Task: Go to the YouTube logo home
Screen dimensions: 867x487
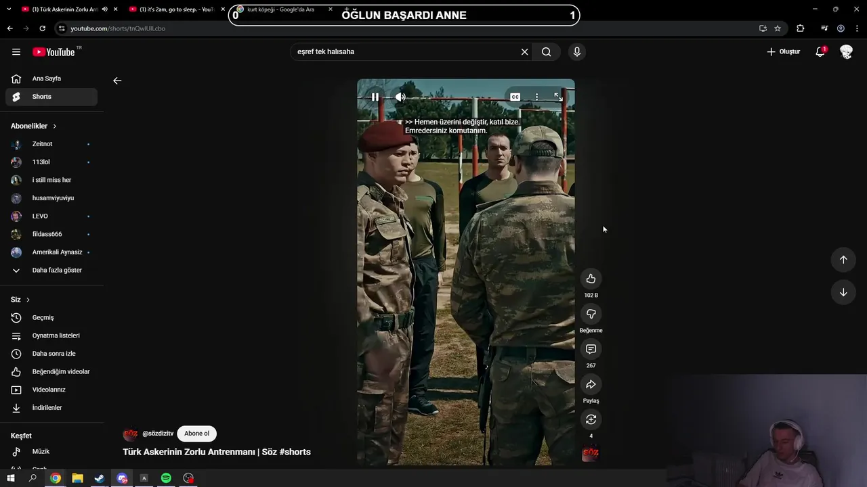Action: [54, 52]
